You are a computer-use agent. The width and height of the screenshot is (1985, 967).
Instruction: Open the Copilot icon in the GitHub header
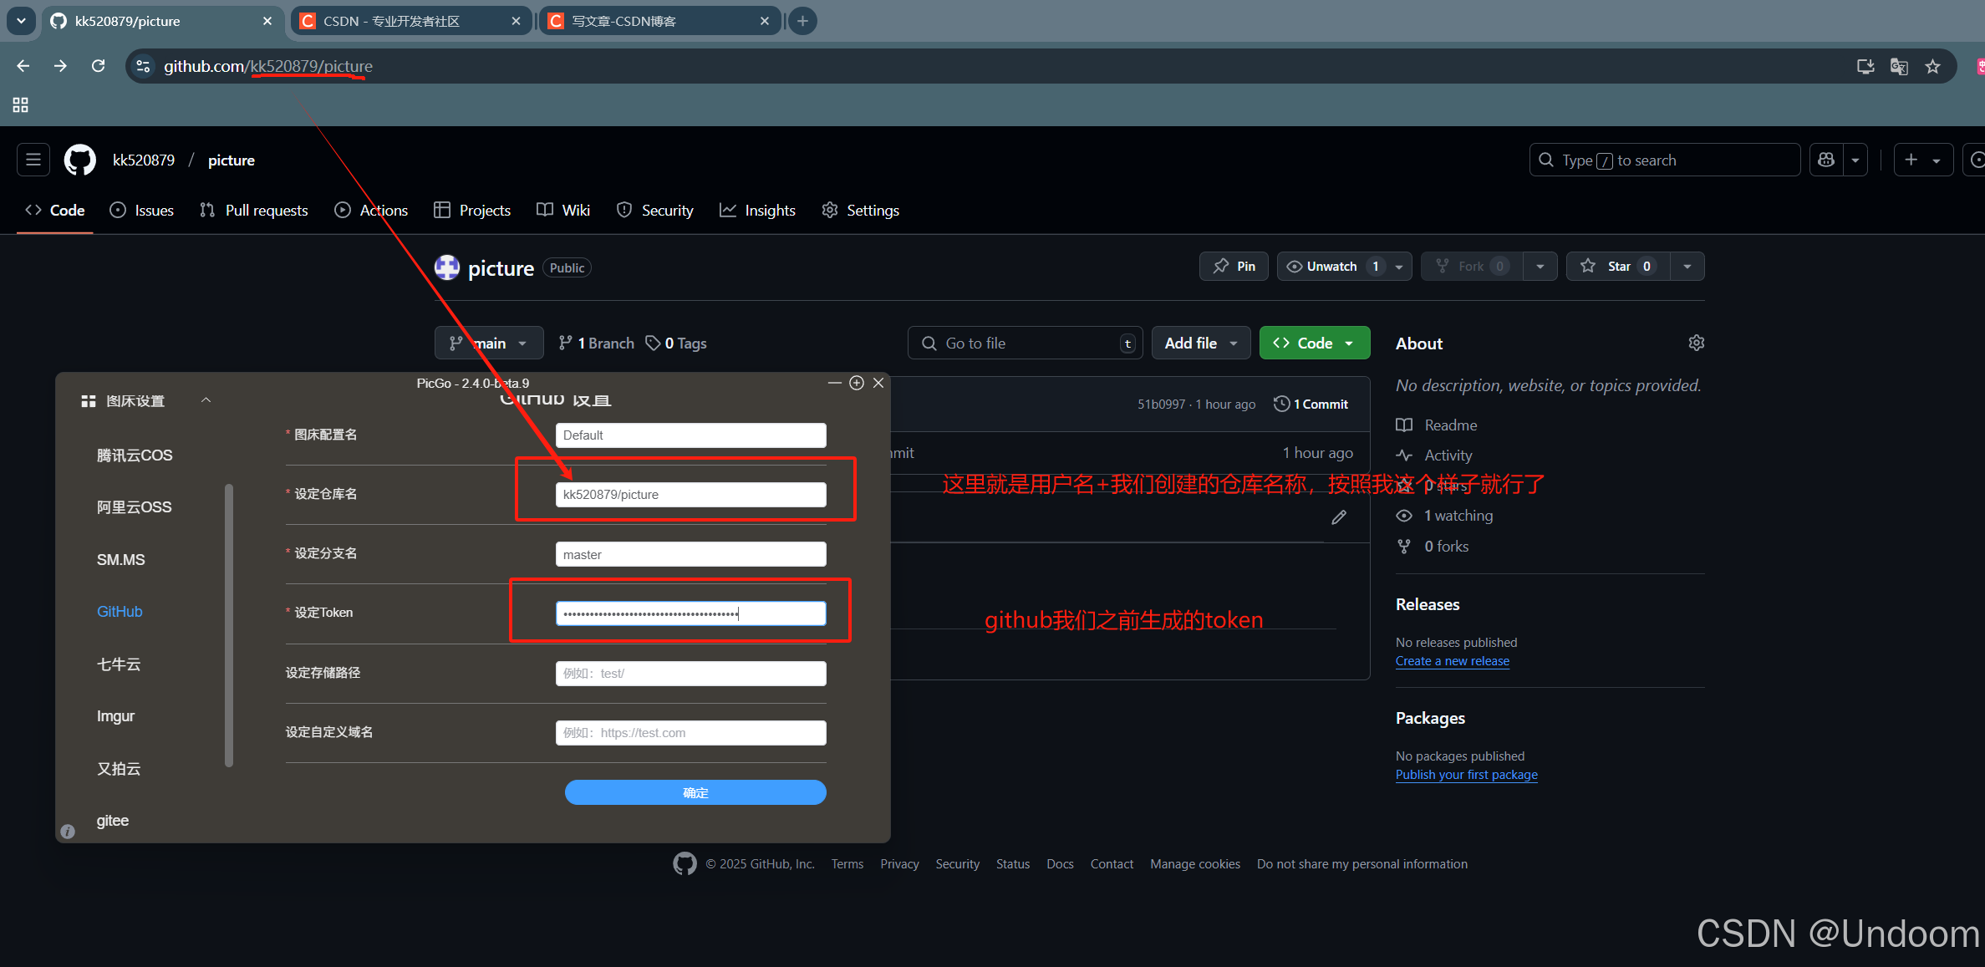tap(1826, 160)
